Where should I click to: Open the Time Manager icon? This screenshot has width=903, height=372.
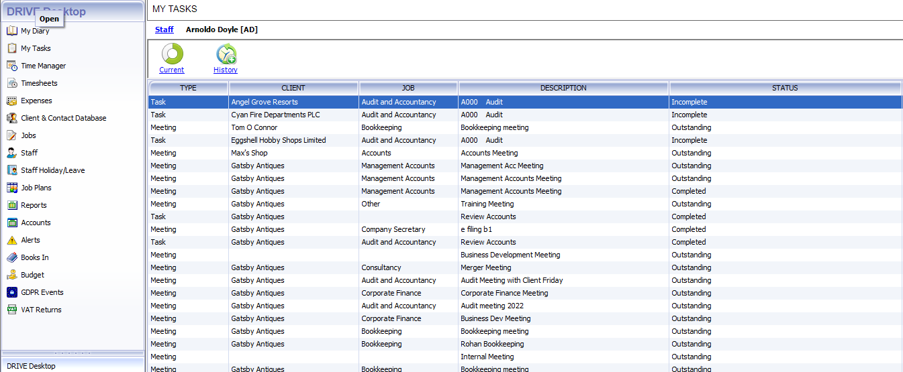point(11,66)
